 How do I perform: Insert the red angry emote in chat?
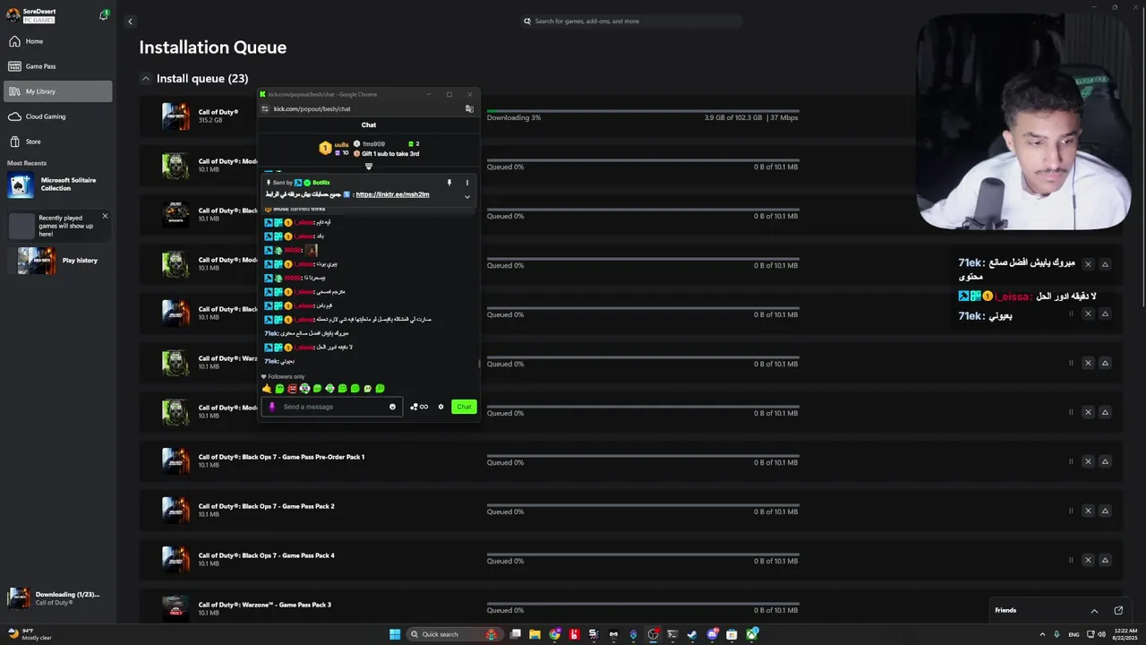[292, 389]
